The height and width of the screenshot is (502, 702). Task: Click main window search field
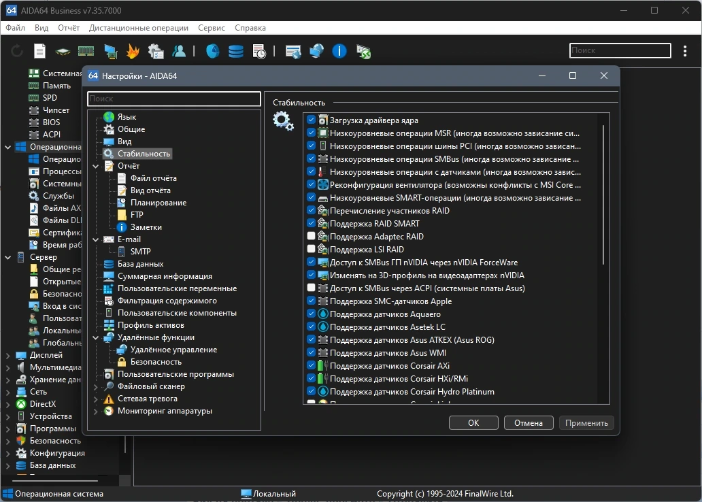(x=620, y=50)
